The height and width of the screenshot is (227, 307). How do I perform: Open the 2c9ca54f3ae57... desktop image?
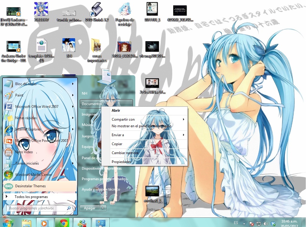152,86
